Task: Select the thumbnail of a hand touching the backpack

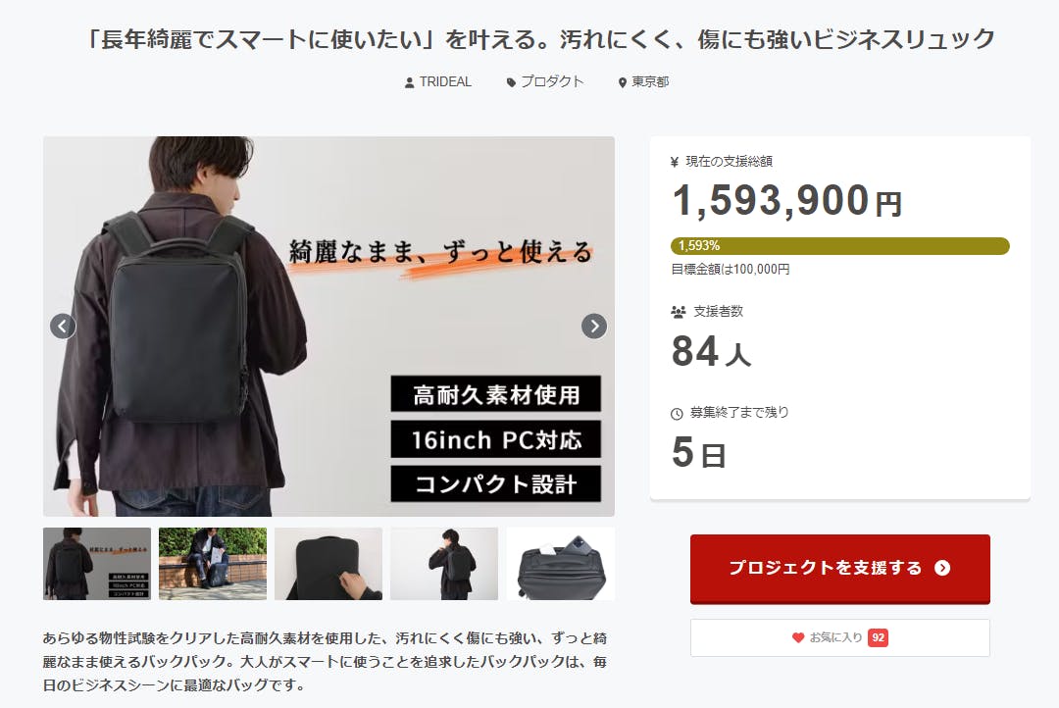Action: click(x=328, y=564)
